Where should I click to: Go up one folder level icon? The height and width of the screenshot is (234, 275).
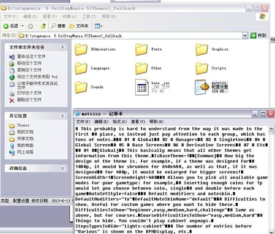(43, 26)
